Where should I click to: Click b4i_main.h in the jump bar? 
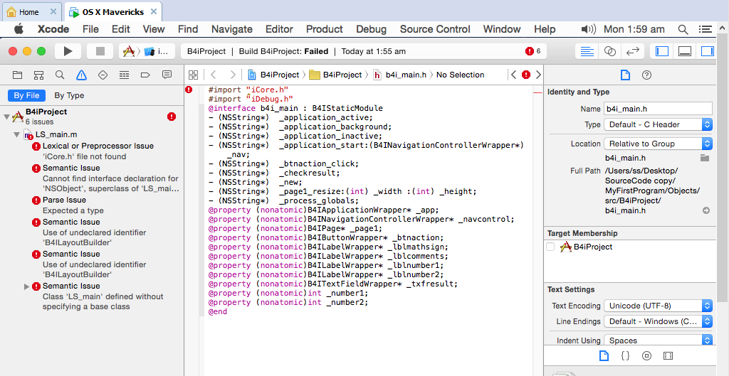tap(400, 75)
